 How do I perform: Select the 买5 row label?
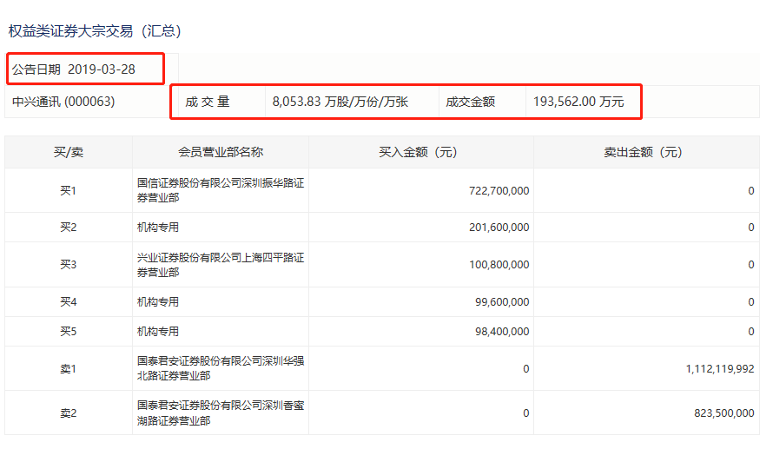69,331
